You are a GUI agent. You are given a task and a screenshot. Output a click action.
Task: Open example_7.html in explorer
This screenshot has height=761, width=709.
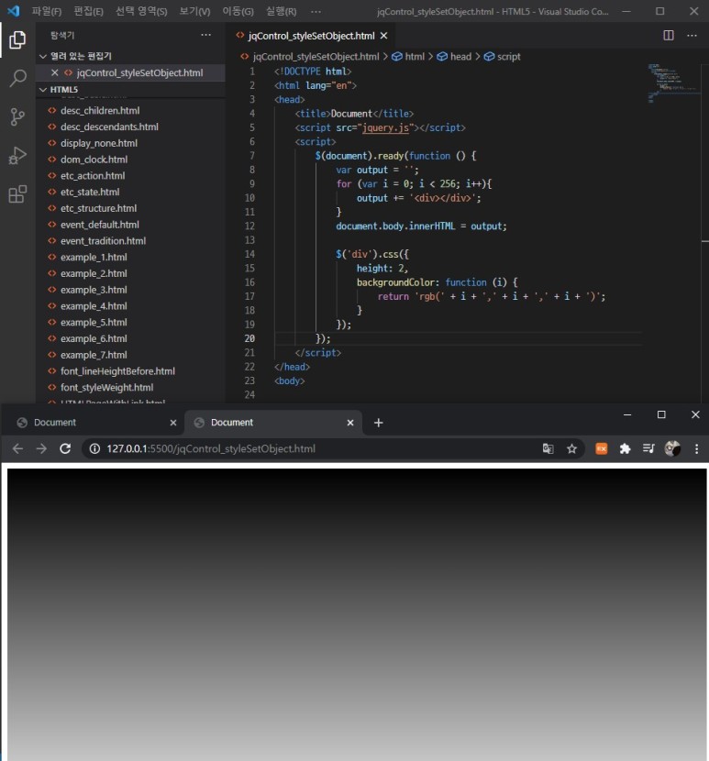(94, 355)
